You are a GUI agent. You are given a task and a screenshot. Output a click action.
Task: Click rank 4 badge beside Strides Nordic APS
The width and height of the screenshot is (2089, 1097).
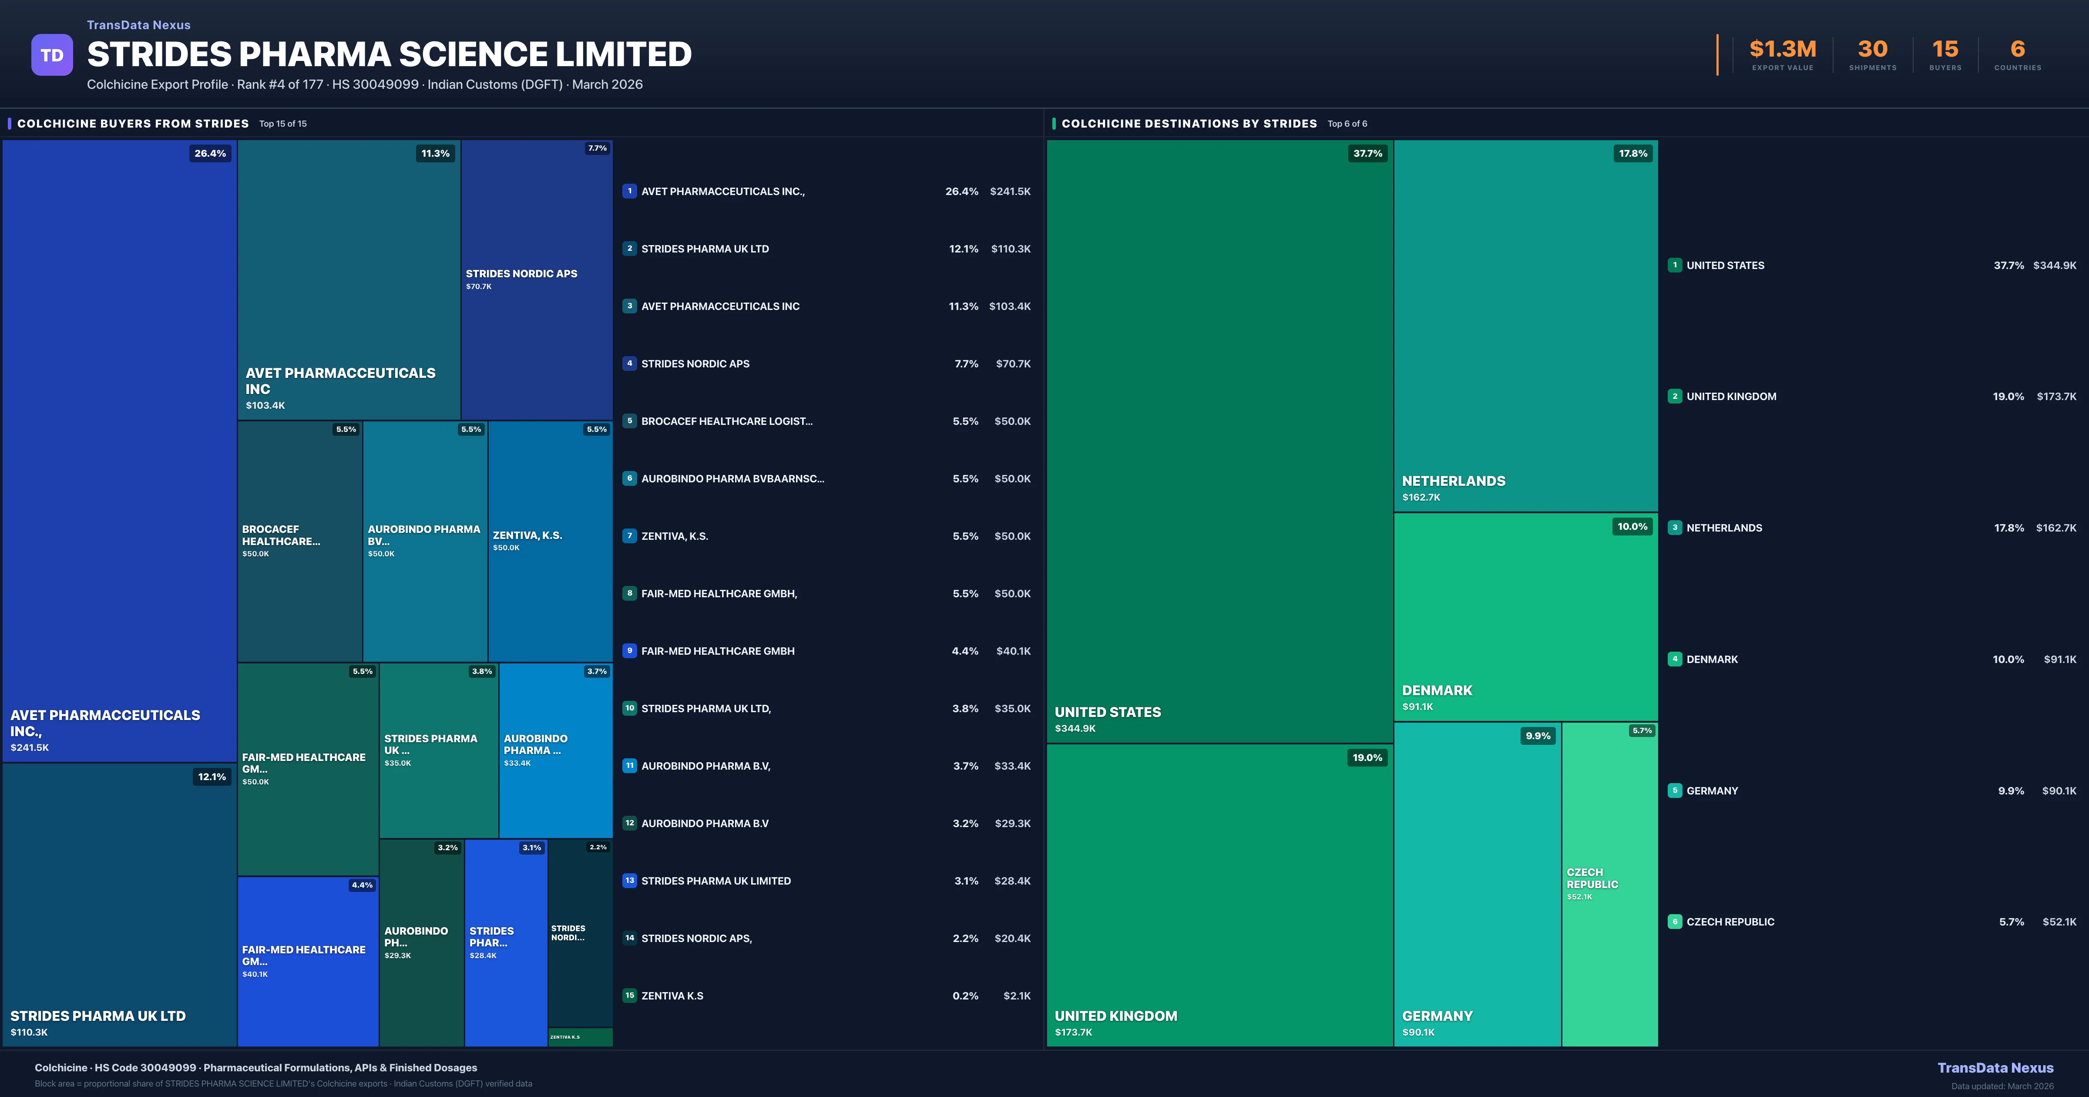[x=629, y=363]
